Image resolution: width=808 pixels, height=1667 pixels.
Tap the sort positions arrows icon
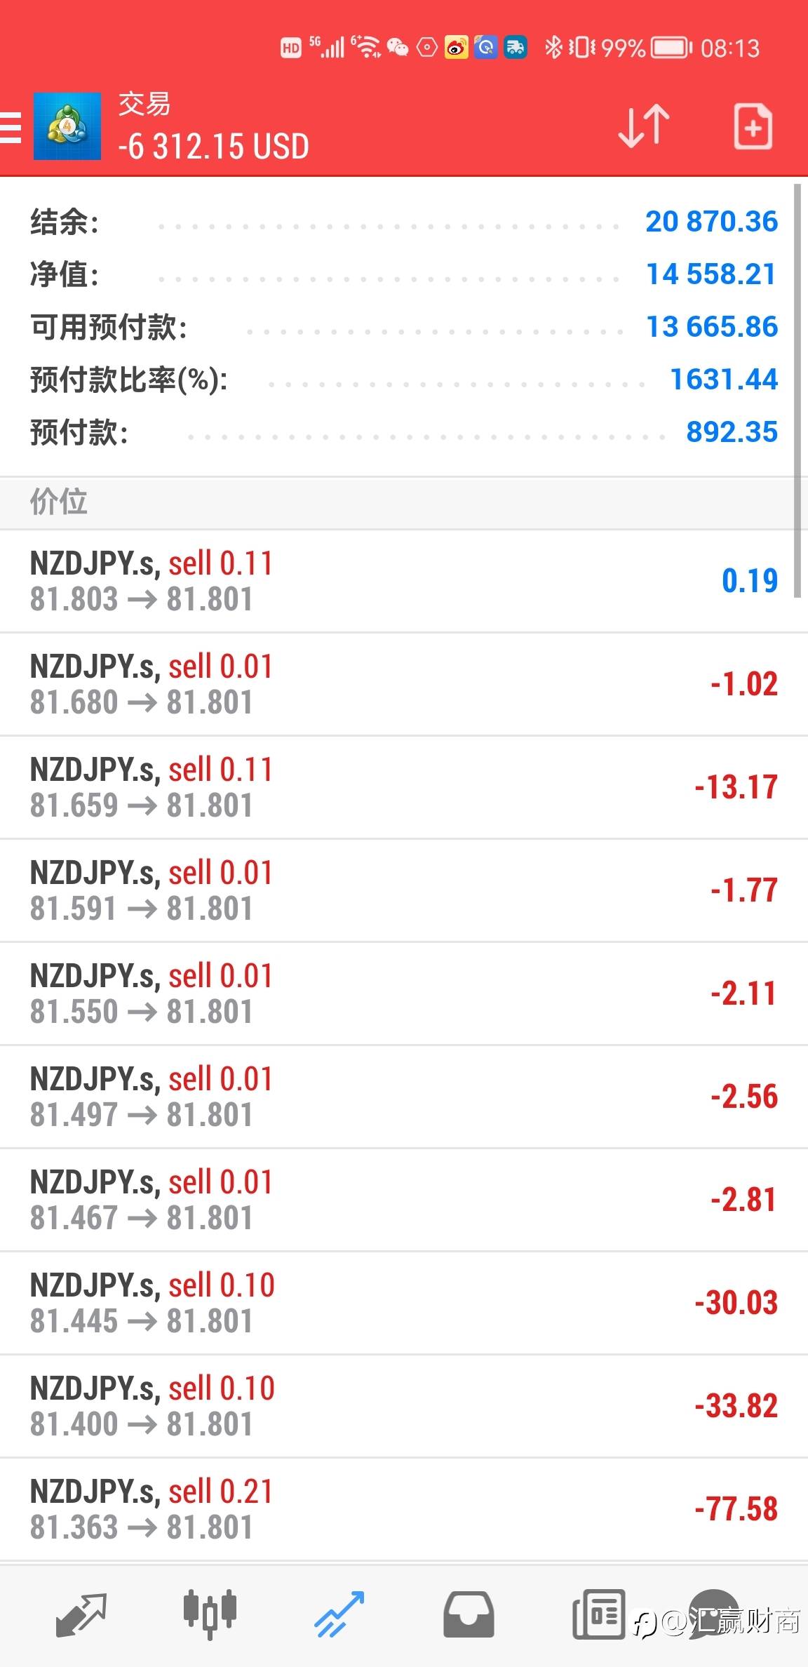643,126
